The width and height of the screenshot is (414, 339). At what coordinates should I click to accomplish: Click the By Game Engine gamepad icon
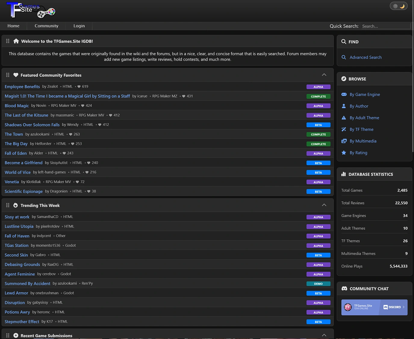pyautogui.click(x=344, y=94)
